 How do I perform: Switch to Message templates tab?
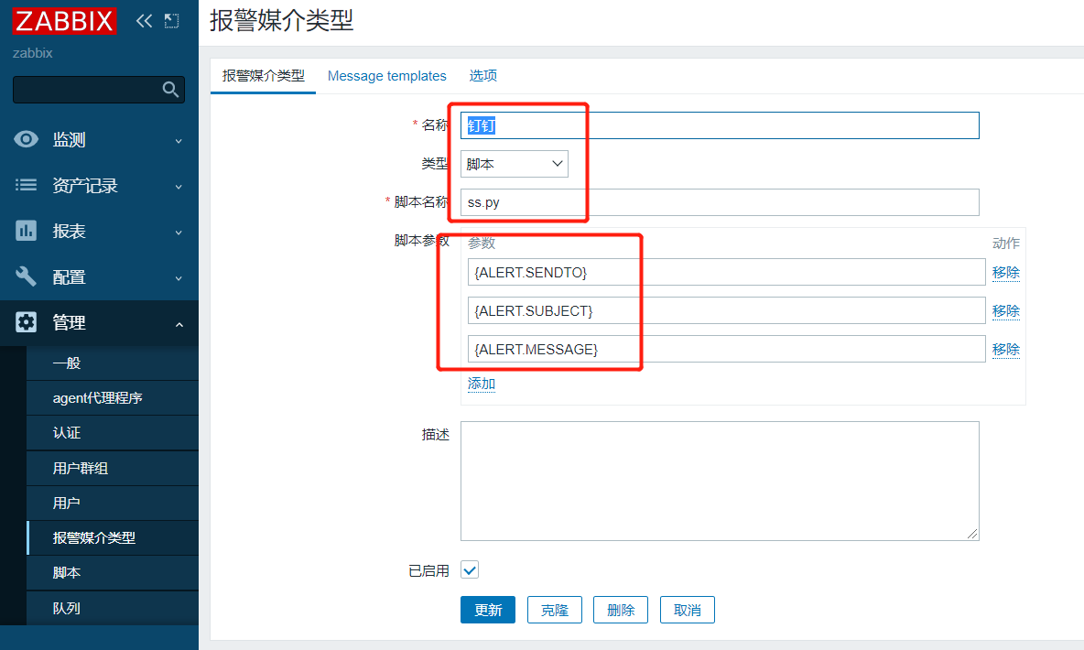coord(387,76)
